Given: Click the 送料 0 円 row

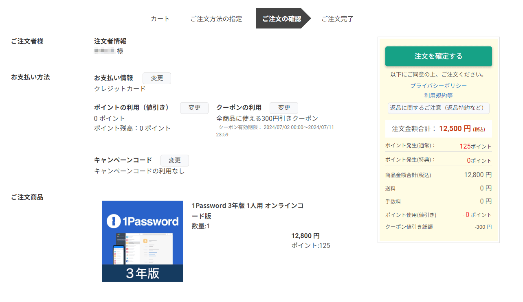Looking at the screenshot, I should [438, 188].
